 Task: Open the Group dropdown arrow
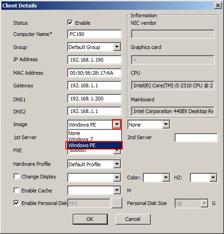coord(117,47)
